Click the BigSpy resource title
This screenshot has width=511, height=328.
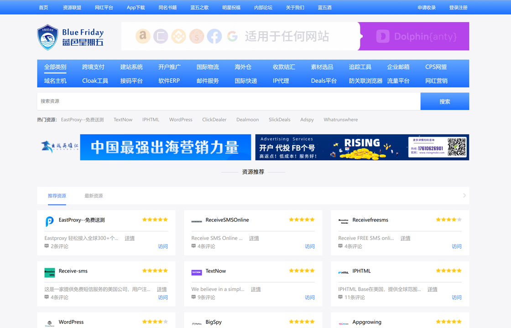click(x=214, y=322)
